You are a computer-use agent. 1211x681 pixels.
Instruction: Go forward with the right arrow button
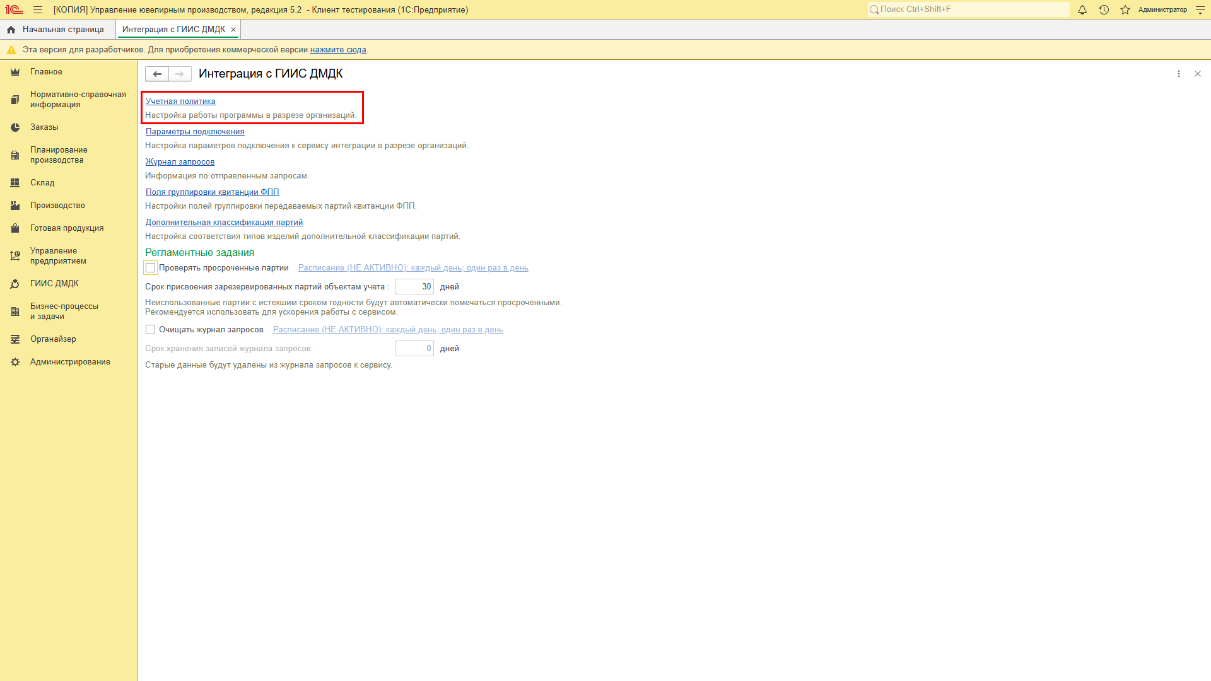pyautogui.click(x=180, y=74)
